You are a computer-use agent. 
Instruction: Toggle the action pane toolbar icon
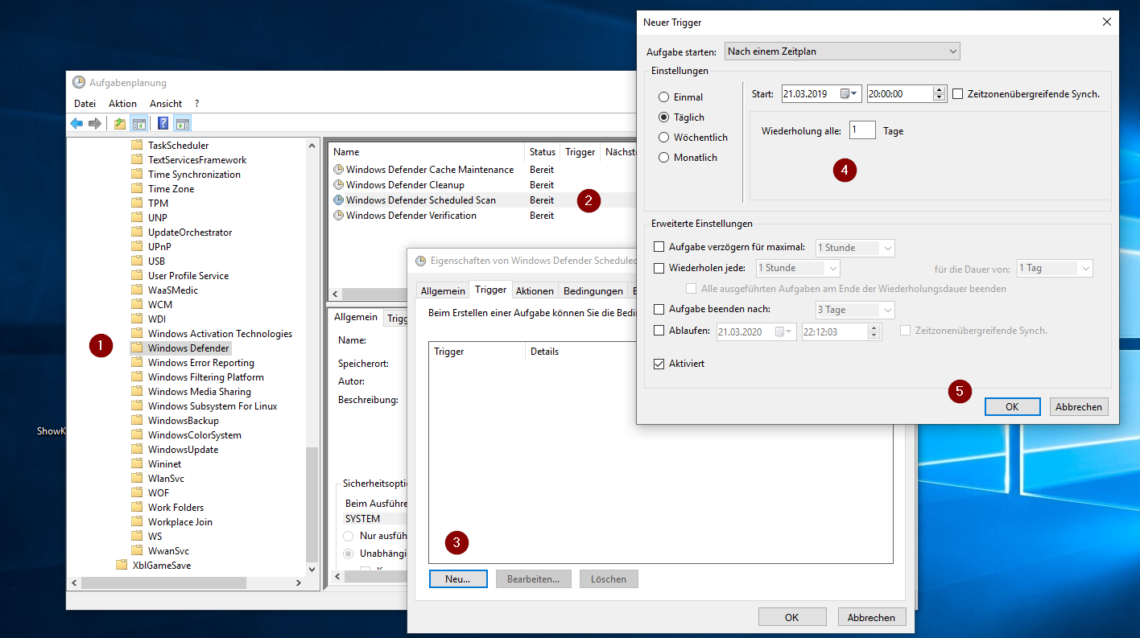point(183,123)
